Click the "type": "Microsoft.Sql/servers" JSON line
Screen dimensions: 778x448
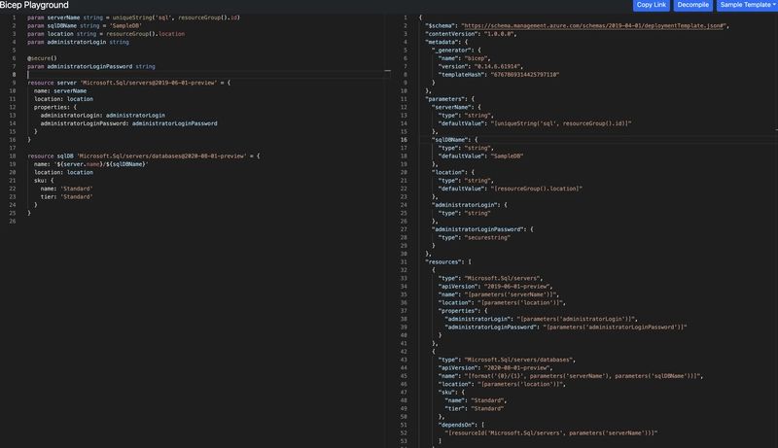coord(491,278)
